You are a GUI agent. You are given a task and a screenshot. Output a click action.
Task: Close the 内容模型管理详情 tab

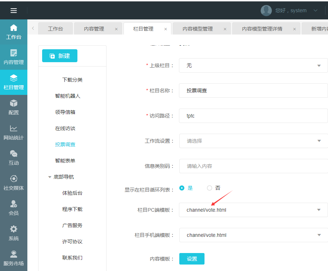[x=294, y=29]
